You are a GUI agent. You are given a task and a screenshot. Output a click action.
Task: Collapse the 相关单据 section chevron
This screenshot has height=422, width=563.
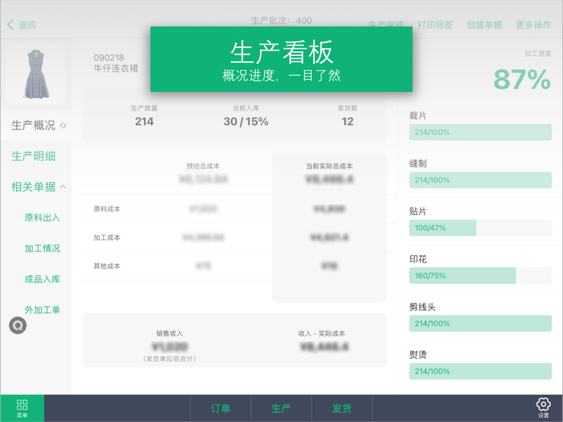pos(63,187)
